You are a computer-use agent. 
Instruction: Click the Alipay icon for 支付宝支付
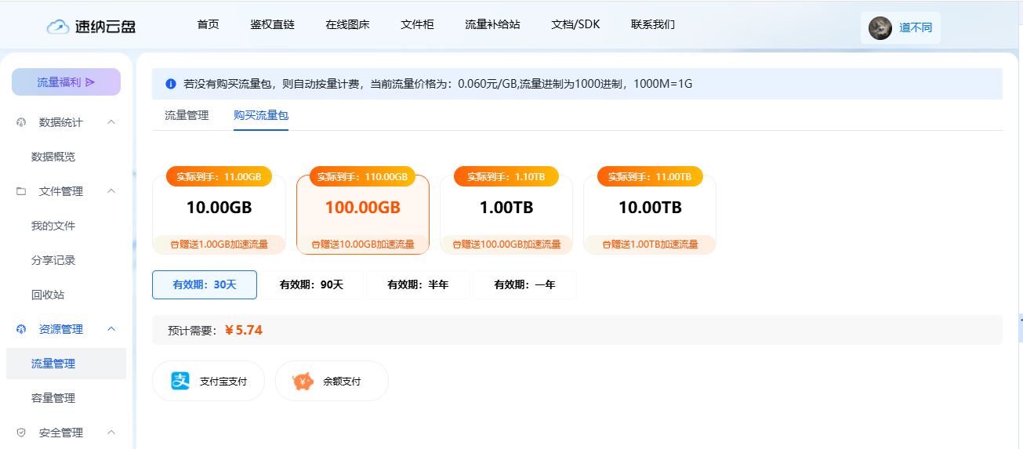(181, 381)
